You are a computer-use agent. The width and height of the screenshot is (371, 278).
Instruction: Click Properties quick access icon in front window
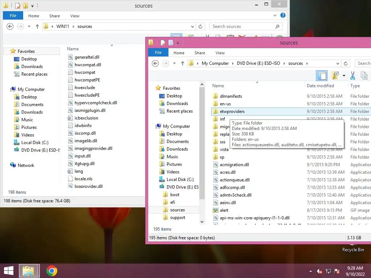tap(163, 43)
